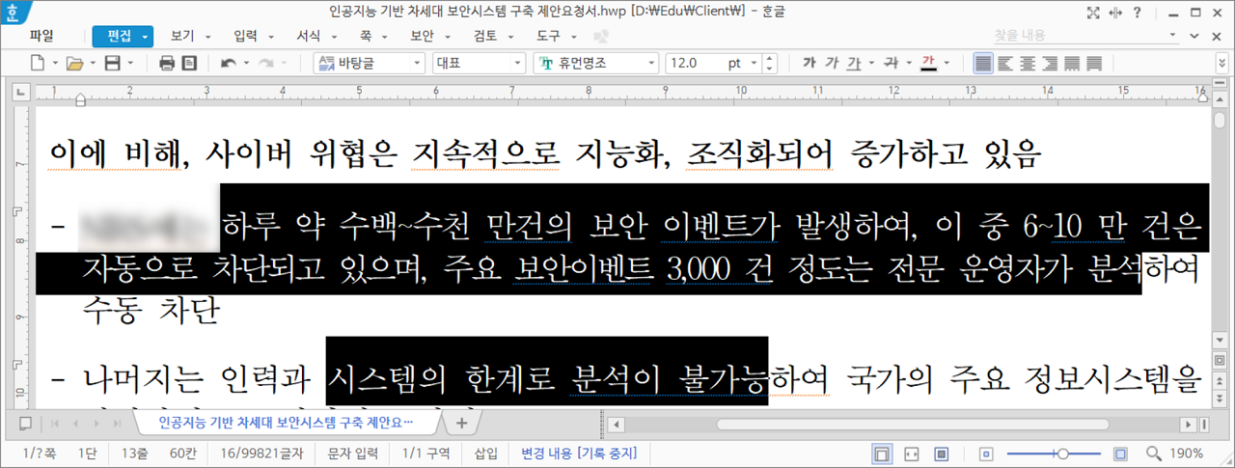Image resolution: width=1235 pixels, height=468 pixels.
Task: Expand underline style dropdown arrow
Action: click(x=869, y=63)
